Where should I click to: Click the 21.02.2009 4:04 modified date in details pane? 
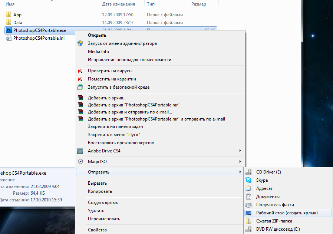[45, 187]
